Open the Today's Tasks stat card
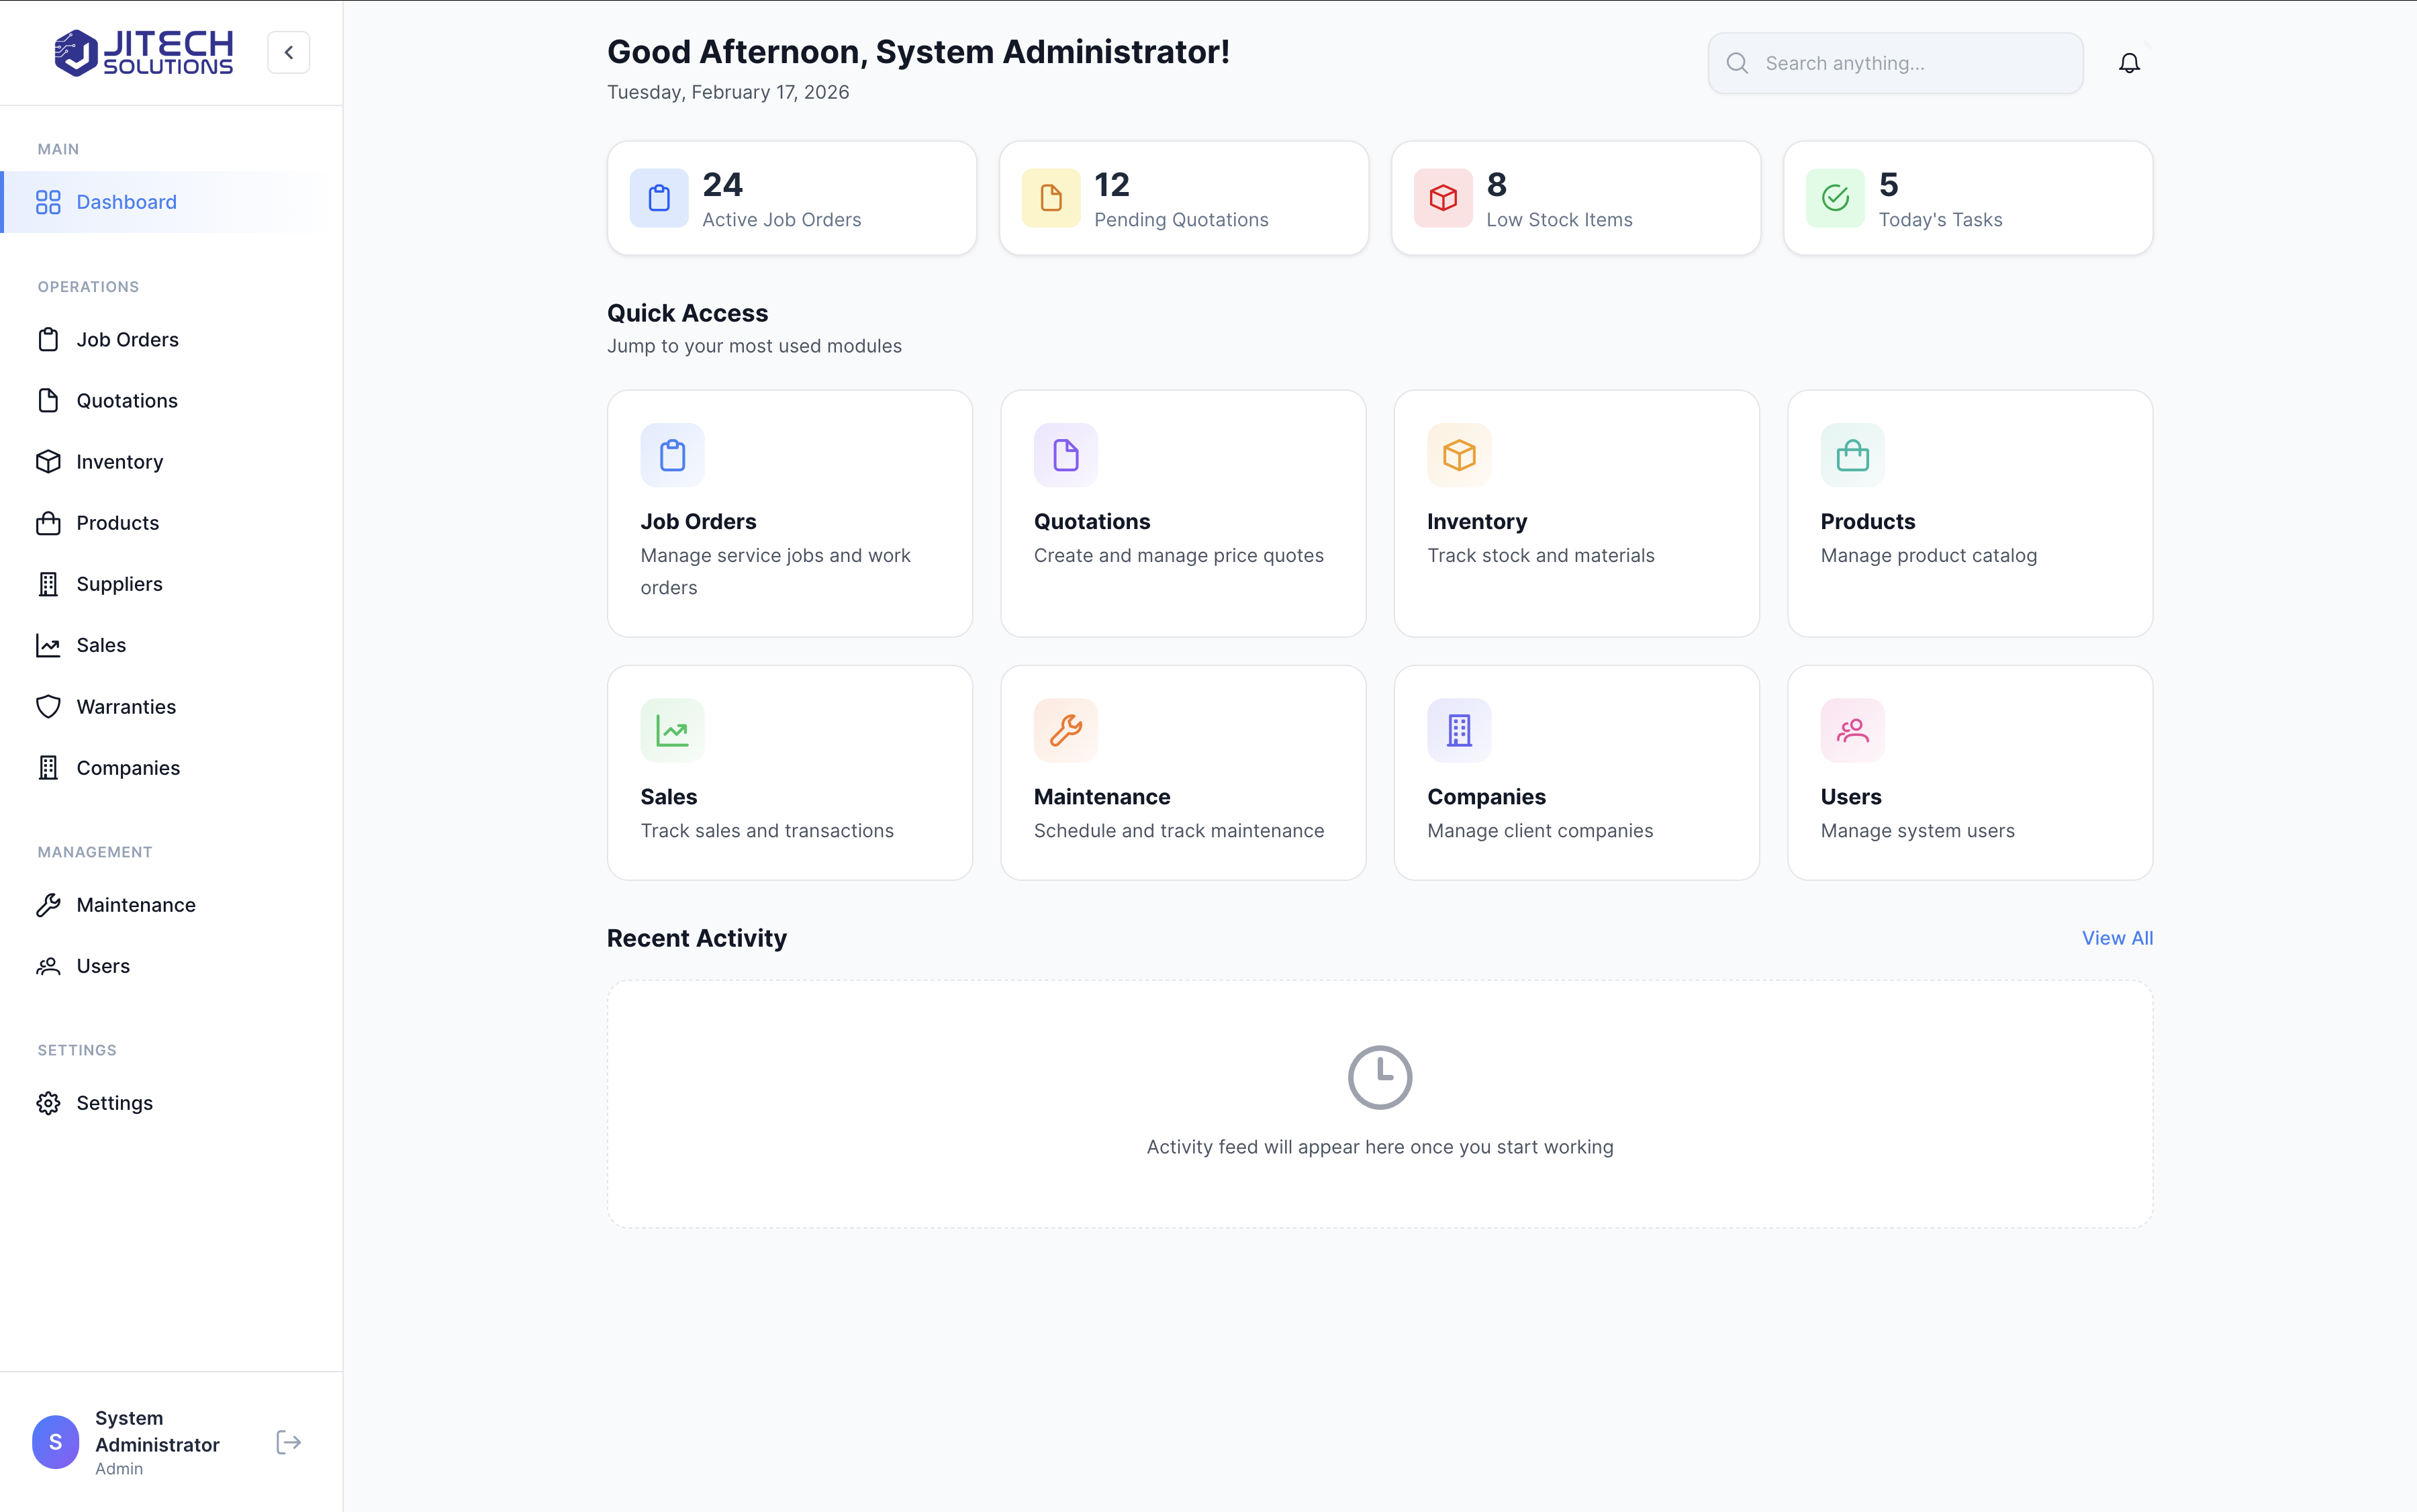Image resolution: width=2417 pixels, height=1512 pixels. [x=1967, y=198]
